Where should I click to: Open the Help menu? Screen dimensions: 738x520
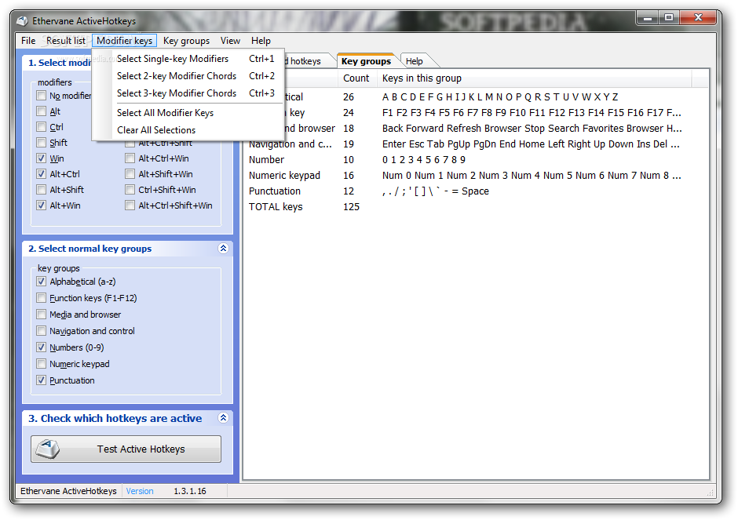(261, 41)
